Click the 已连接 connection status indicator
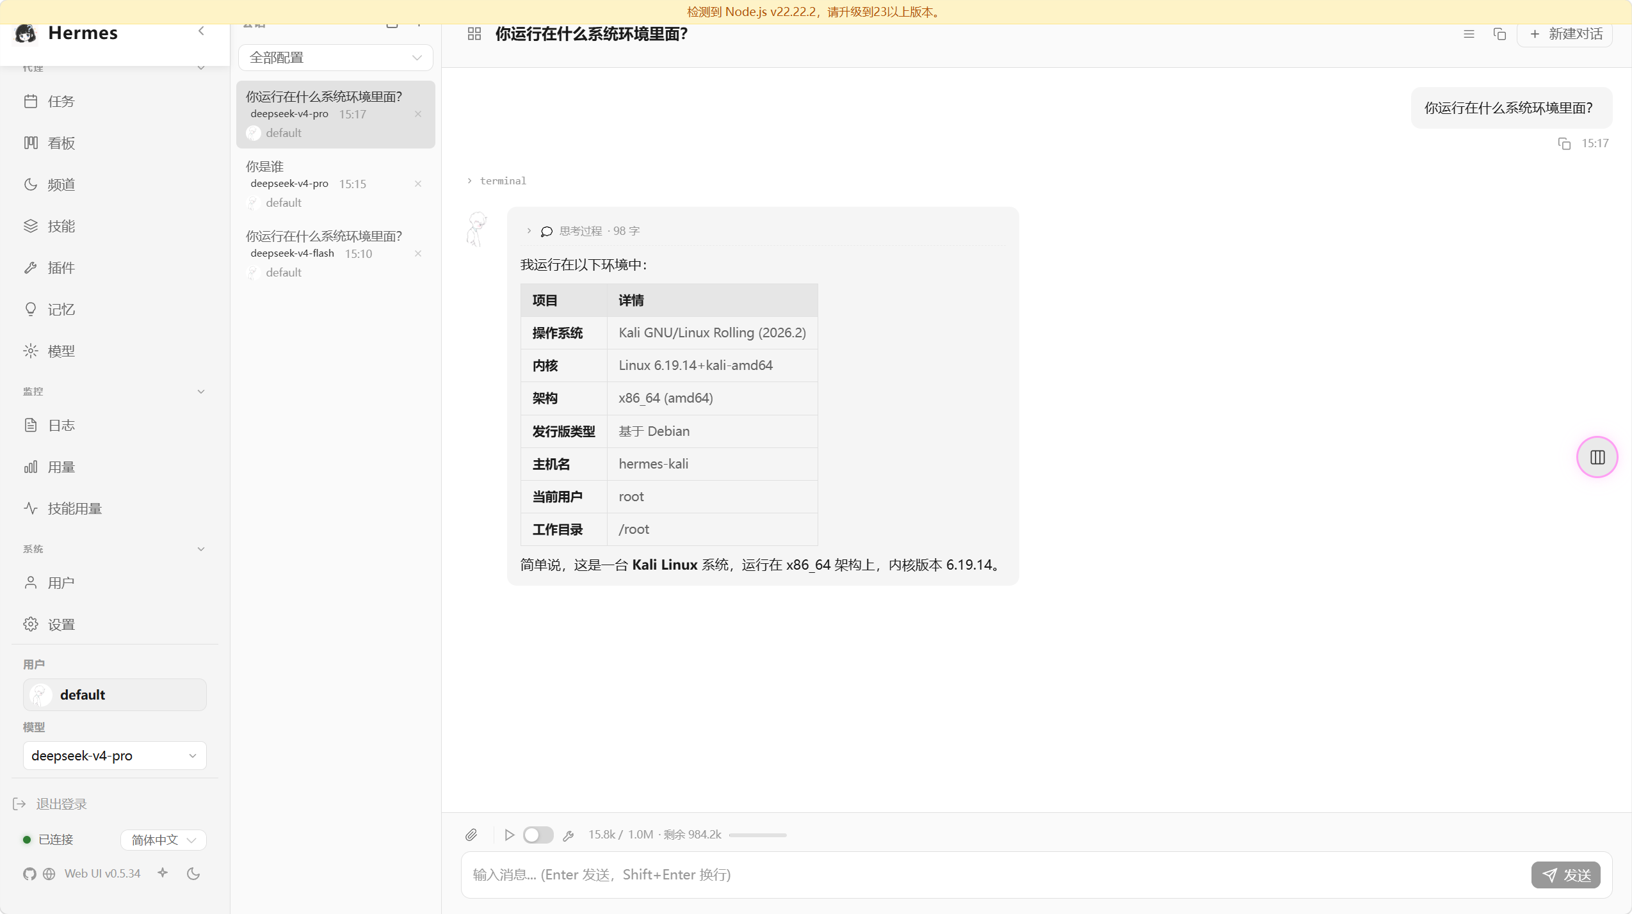Viewport: 1632px width, 914px height. pos(49,840)
